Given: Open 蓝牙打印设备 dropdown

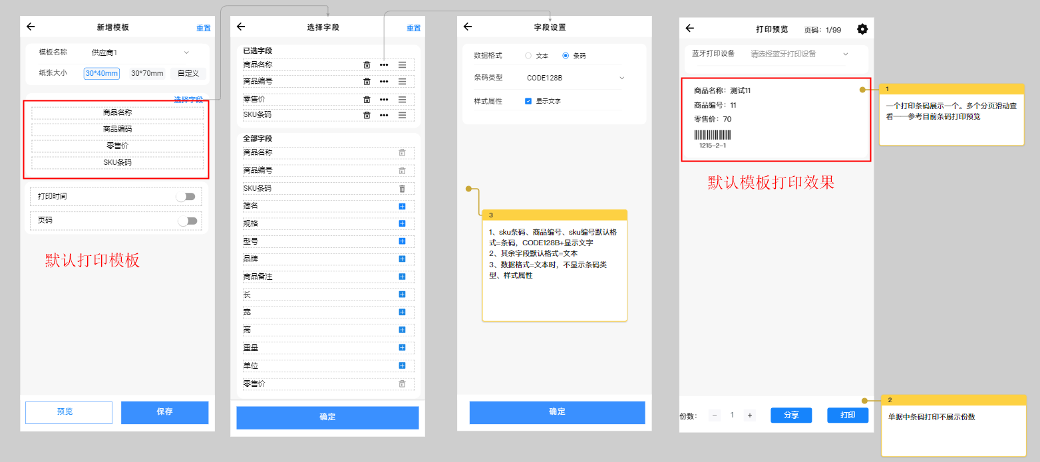Looking at the screenshot, I should tap(799, 54).
